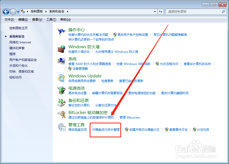Image resolution: width=229 pixels, height=164 pixels.
Task: Click the Windows 防火墙 brick wall icon
Action: pyautogui.click(x=62, y=49)
